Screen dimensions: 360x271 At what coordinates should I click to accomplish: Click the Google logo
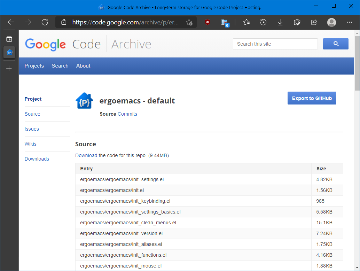[46, 45]
